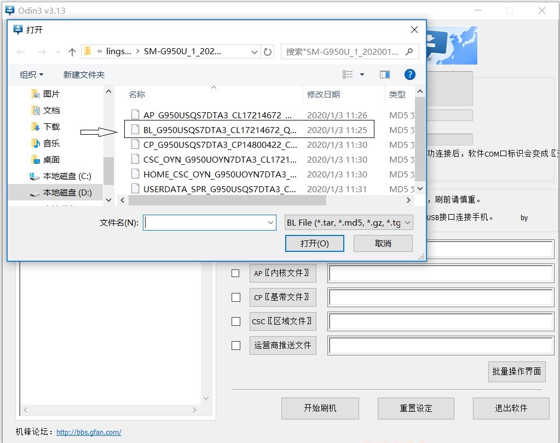Open the 桌面 folder in sidebar
Viewport: 560px width, 443px height.
(45, 160)
